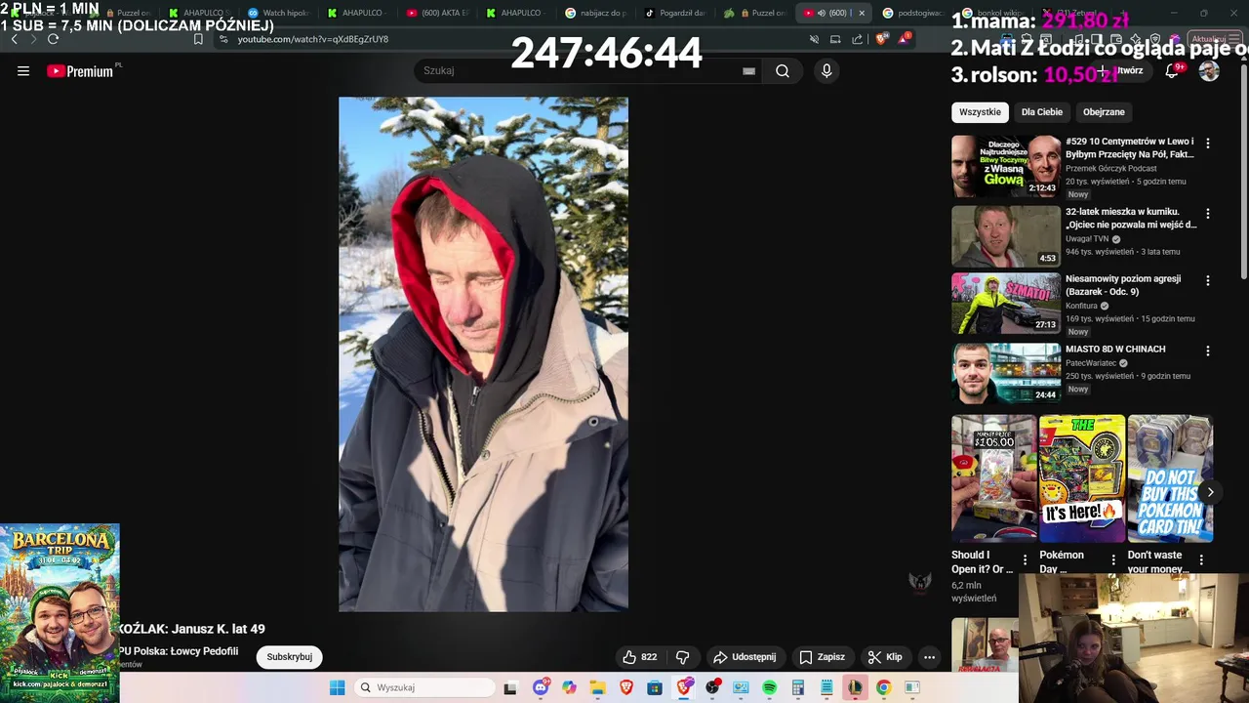Open the Przemek Górczyk Podcast #529 video thumbnail
Image resolution: width=1249 pixels, height=703 pixels.
1006,166
